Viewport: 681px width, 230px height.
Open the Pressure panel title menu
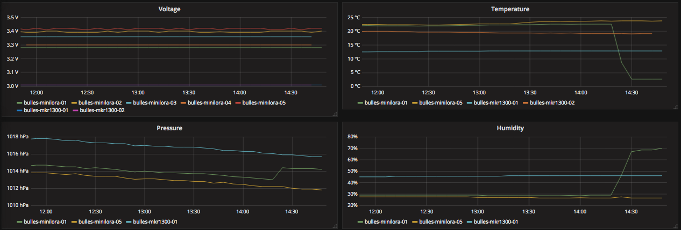coord(169,128)
